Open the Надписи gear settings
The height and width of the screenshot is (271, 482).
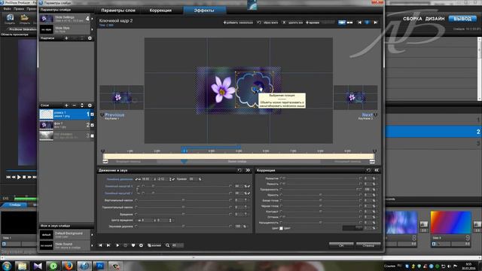tap(90, 38)
